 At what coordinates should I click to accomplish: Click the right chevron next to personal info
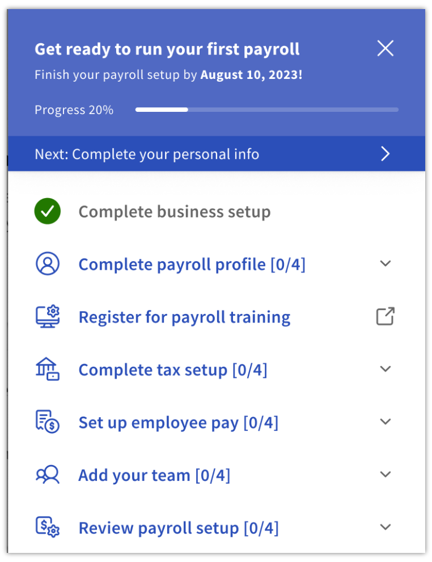click(x=385, y=153)
